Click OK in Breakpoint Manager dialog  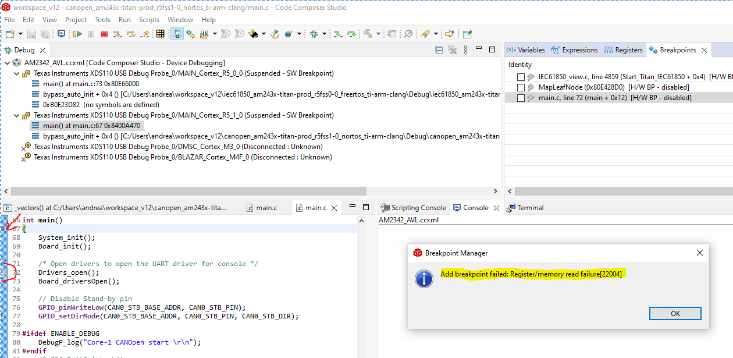675,313
